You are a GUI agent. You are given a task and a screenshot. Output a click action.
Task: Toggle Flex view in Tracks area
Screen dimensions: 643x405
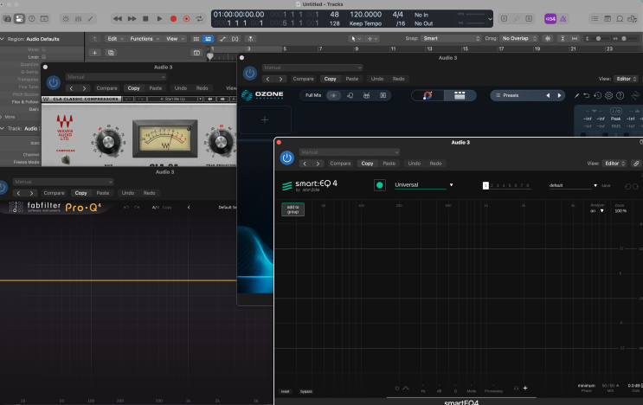[235, 39]
